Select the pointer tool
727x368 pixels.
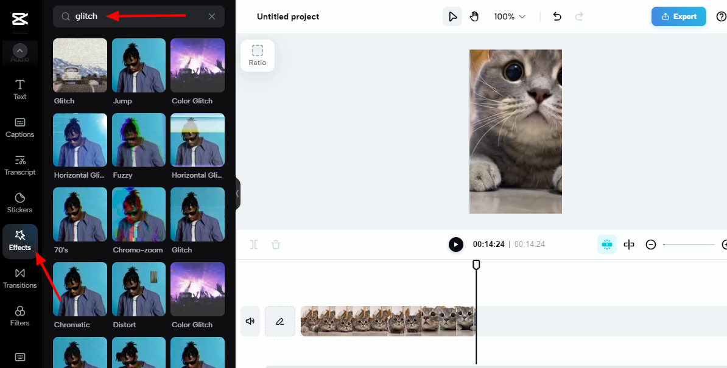click(x=452, y=16)
